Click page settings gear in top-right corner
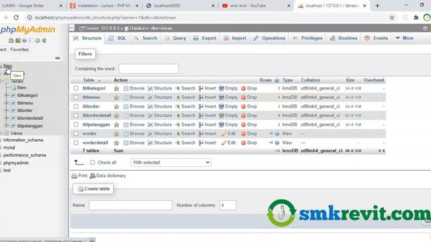Screen dimensions: 431x242 pyautogui.click(x=425, y=28)
